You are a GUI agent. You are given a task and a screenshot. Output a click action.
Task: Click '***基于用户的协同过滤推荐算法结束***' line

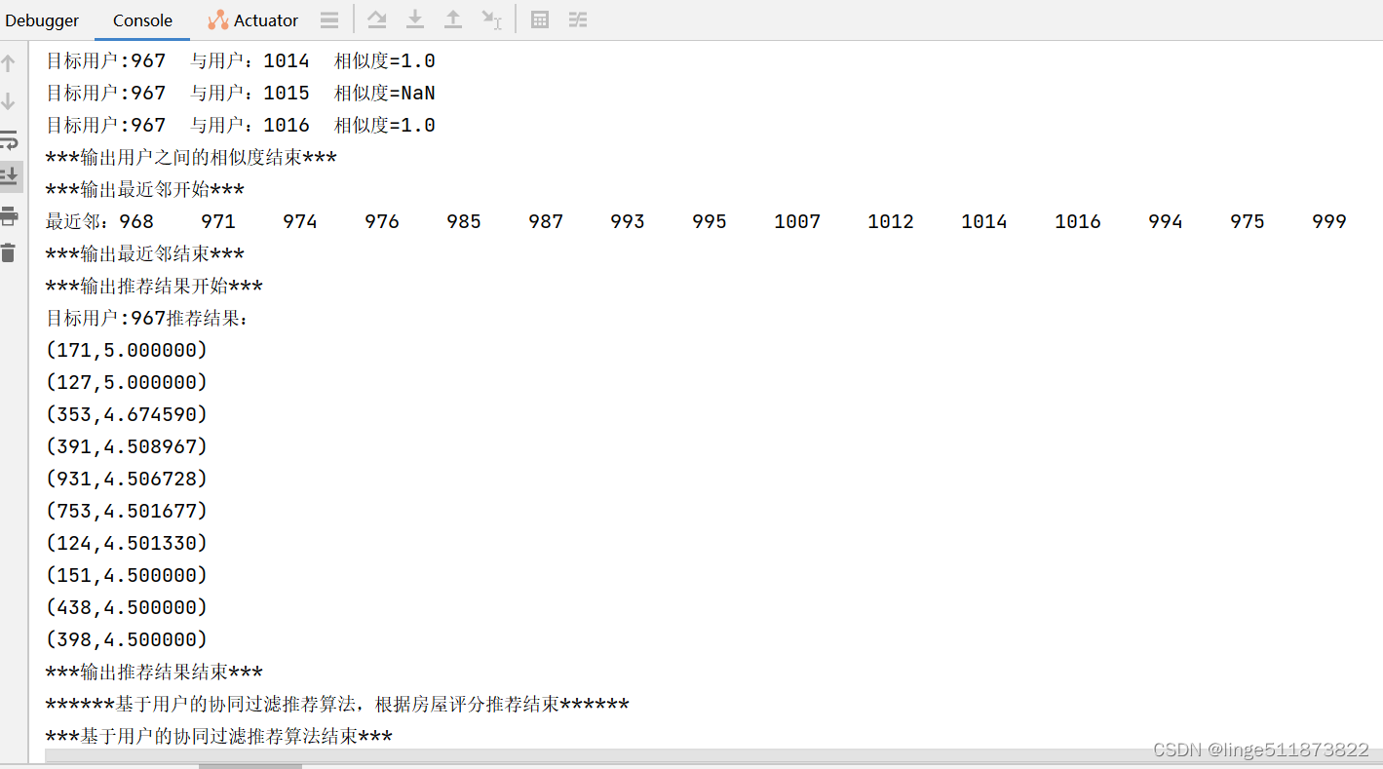click(x=219, y=737)
